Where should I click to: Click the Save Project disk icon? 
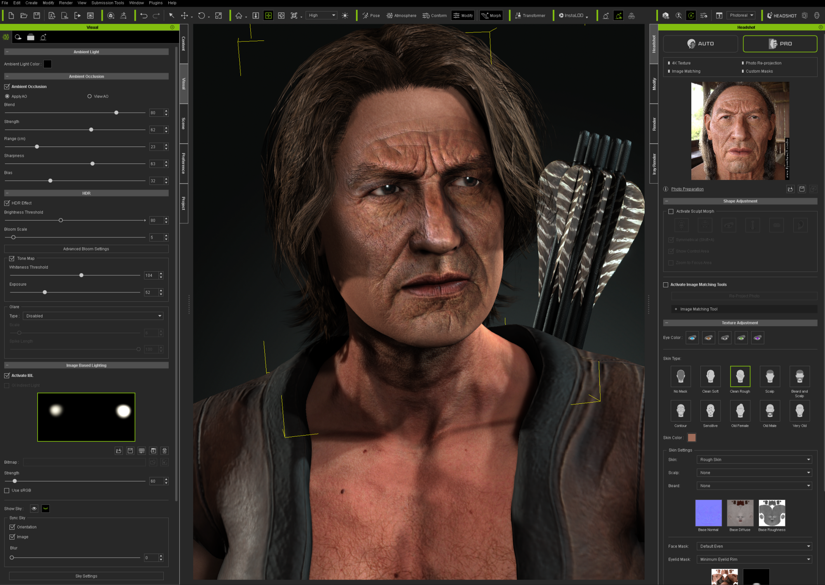coord(37,16)
